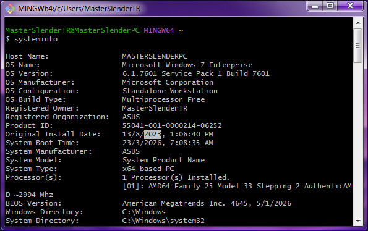Click the 'System Type:' label
Screen dimensions: 368x231
tap(31, 169)
